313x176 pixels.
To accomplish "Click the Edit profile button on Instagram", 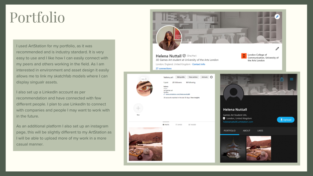I will [181, 77].
